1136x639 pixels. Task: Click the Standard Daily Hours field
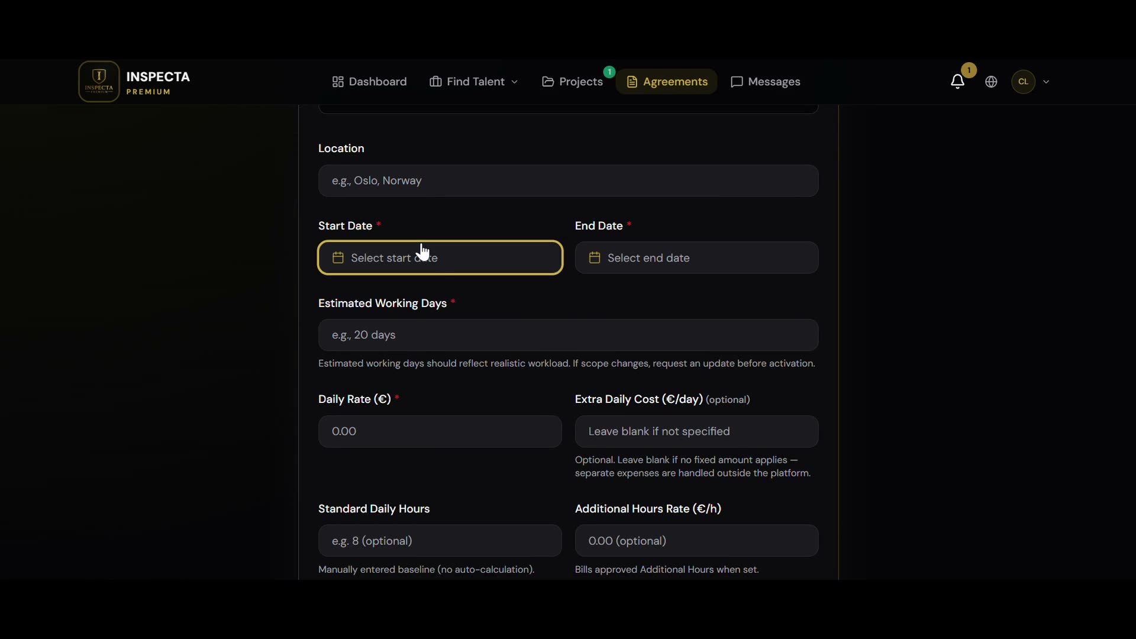tap(440, 541)
